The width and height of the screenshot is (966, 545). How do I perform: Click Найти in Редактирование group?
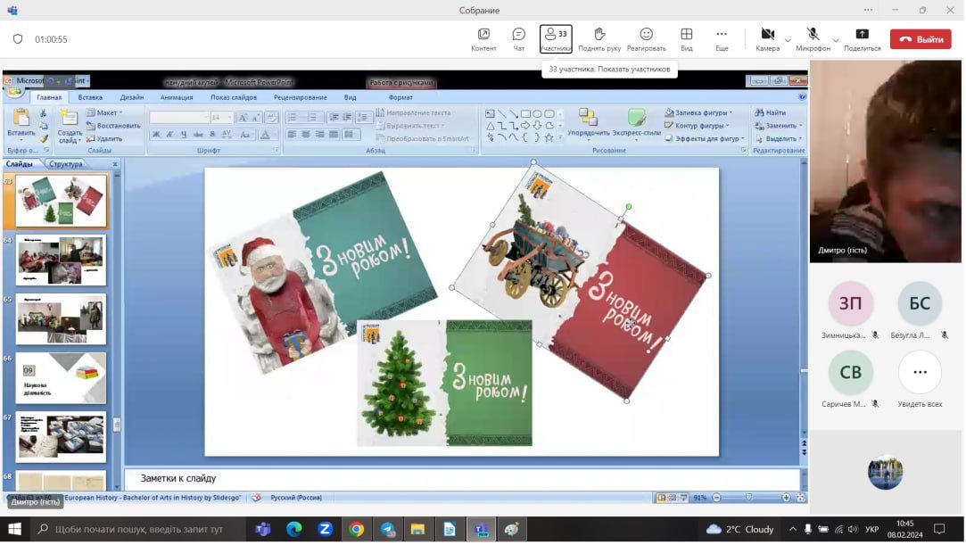point(771,112)
